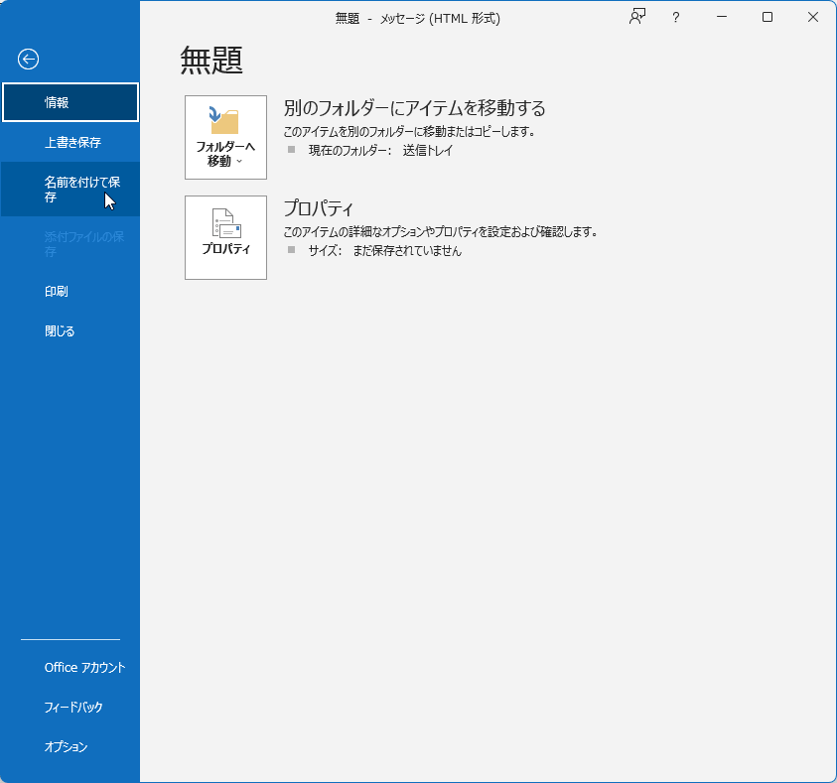Open help via the question mark icon

point(676,18)
